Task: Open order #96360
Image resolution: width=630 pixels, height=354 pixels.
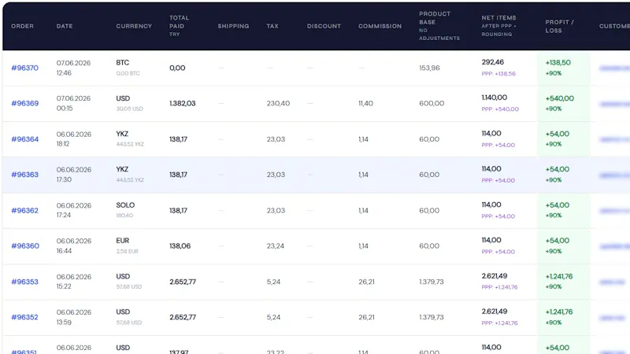Action: 25,245
